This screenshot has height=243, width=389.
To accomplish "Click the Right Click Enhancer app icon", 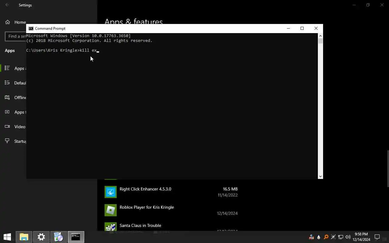I will tap(111, 192).
